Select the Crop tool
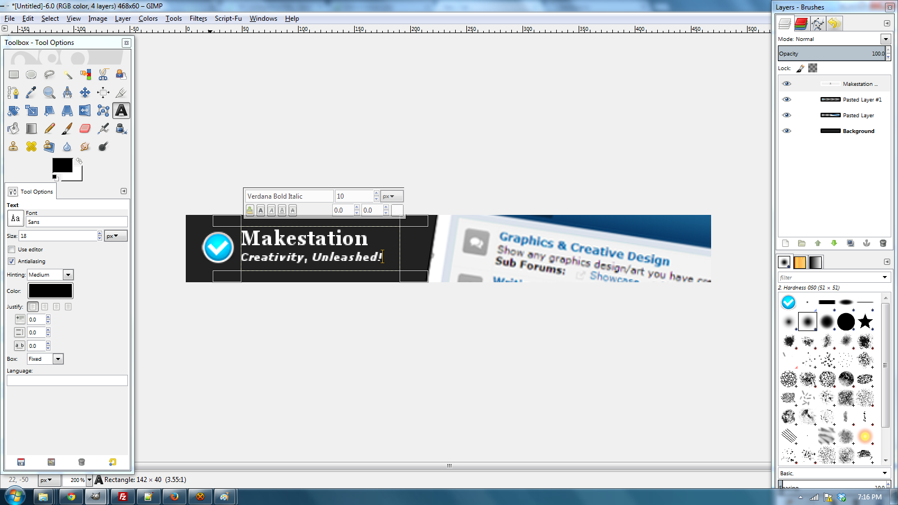 tap(121, 93)
